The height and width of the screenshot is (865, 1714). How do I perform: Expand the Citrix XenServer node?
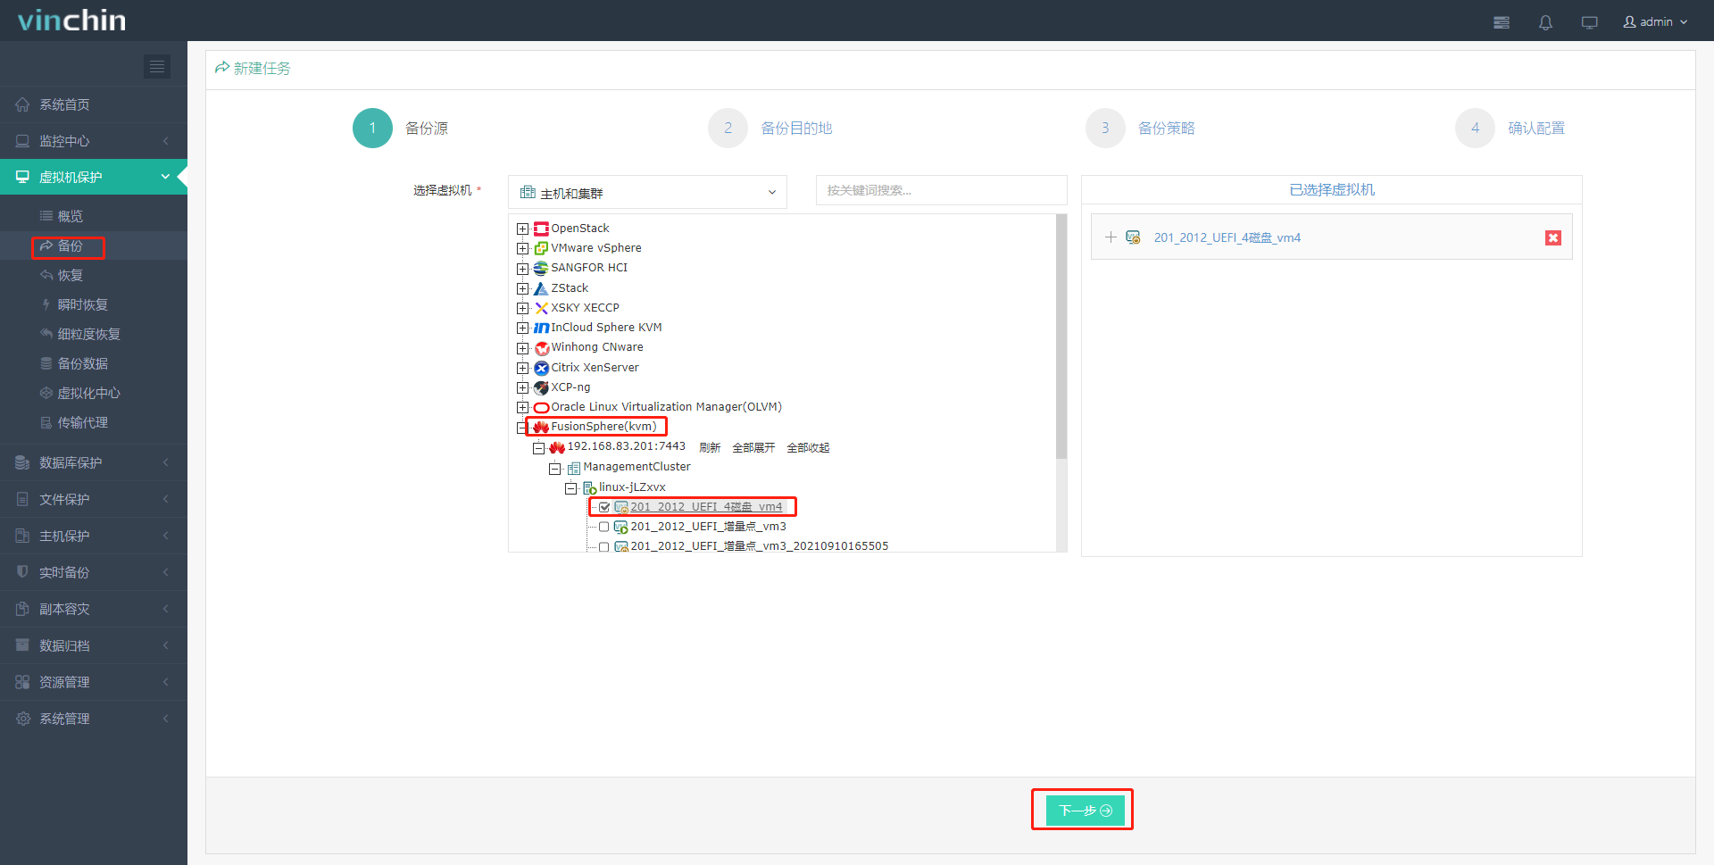[x=522, y=368]
